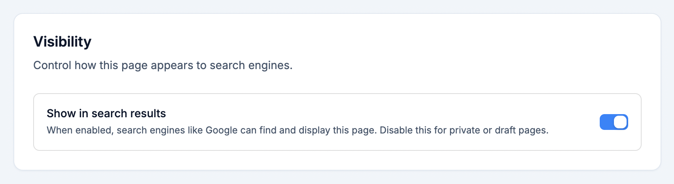
Task: Click the "Show in search results" label
Action: point(106,113)
